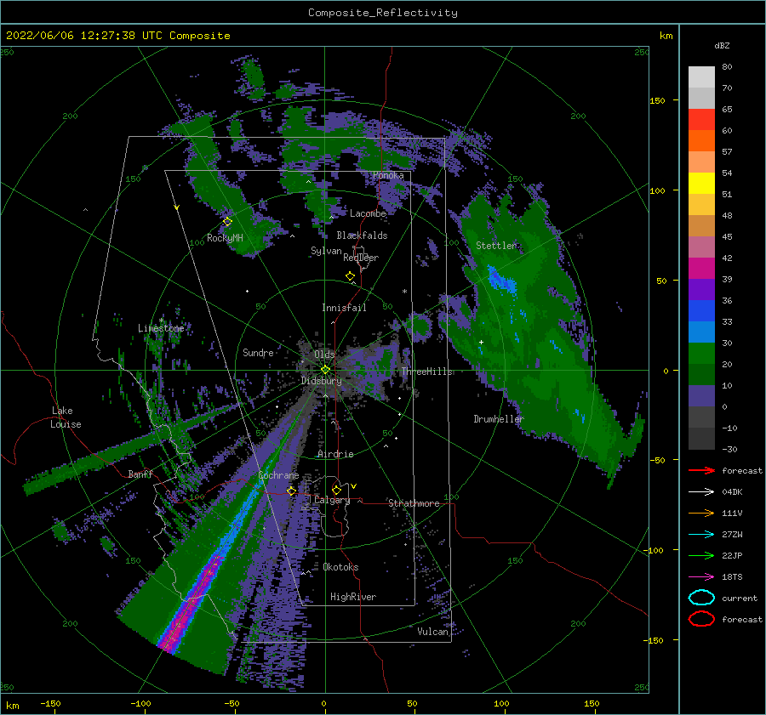Select the cyan current ellipse icon
766x715 pixels.
[x=701, y=598]
